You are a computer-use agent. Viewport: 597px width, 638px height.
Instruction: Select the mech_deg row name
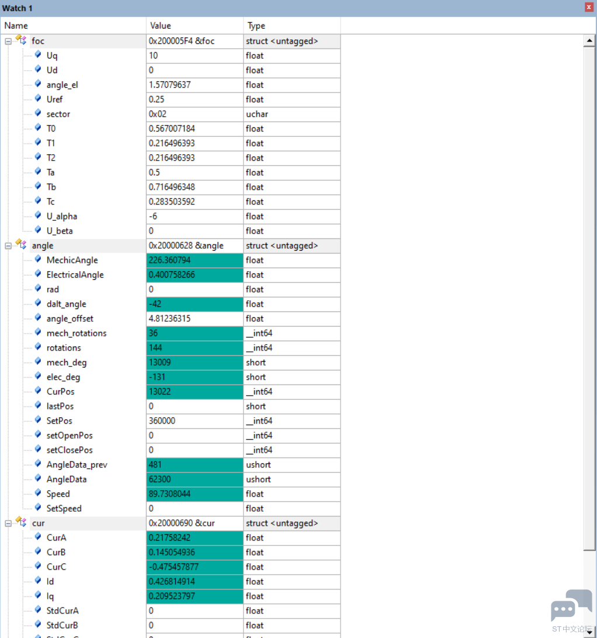coord(67,363)
